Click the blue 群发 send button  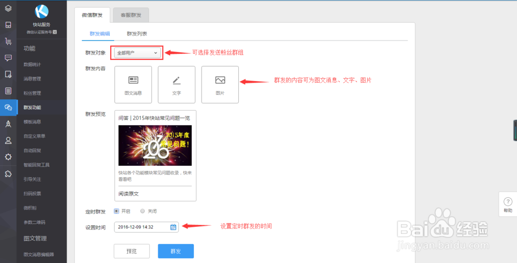point(176,251)
